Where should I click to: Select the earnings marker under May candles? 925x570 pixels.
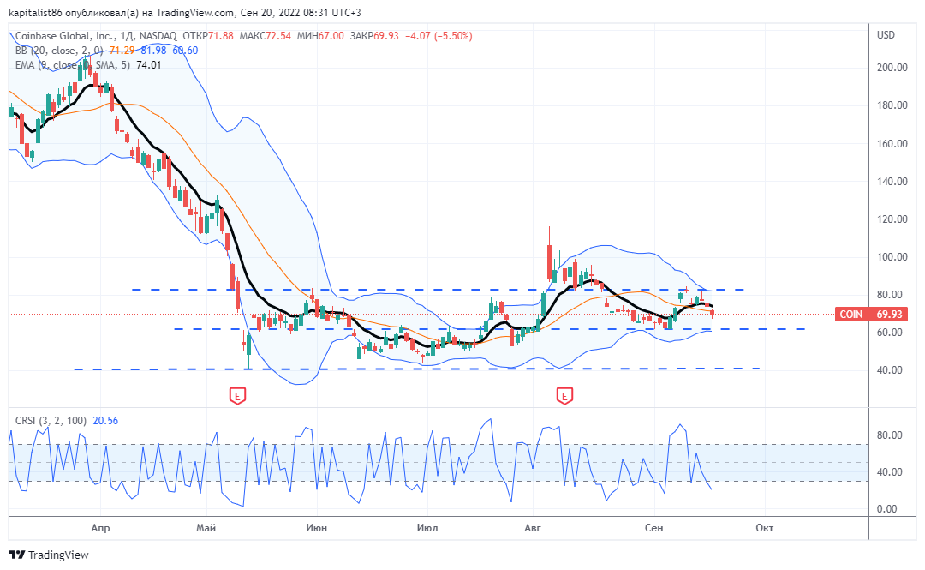click(x=237, y=397)
